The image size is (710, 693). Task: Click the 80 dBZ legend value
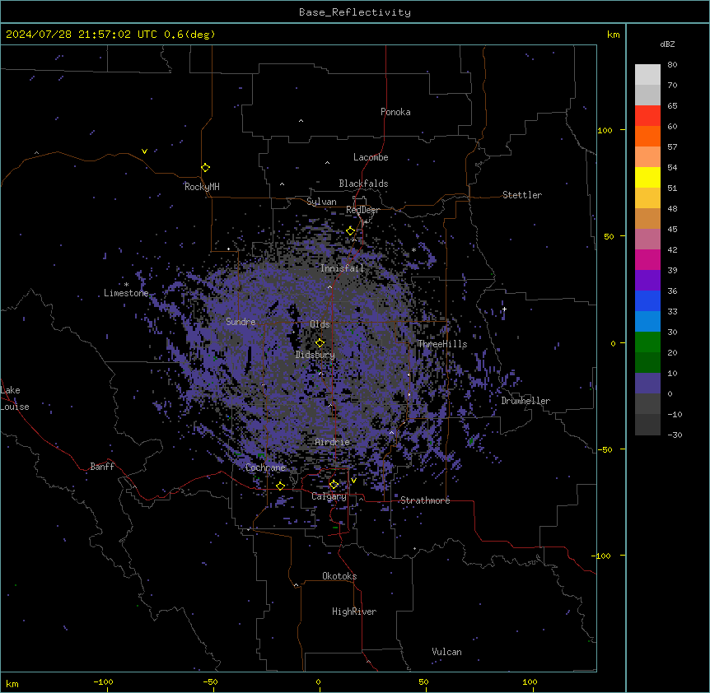672,65
